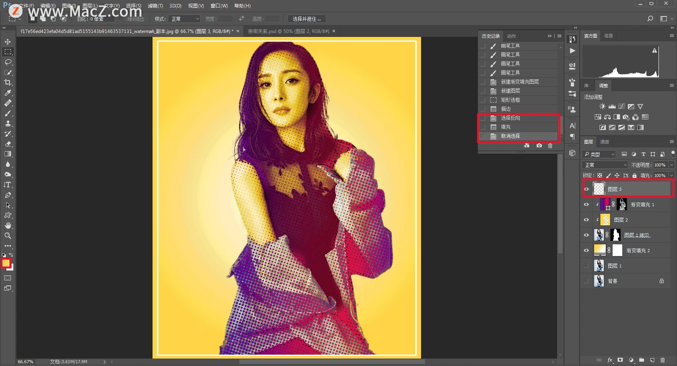Select the Eyedropper tool
677x366 pixels.
(7, 93)
